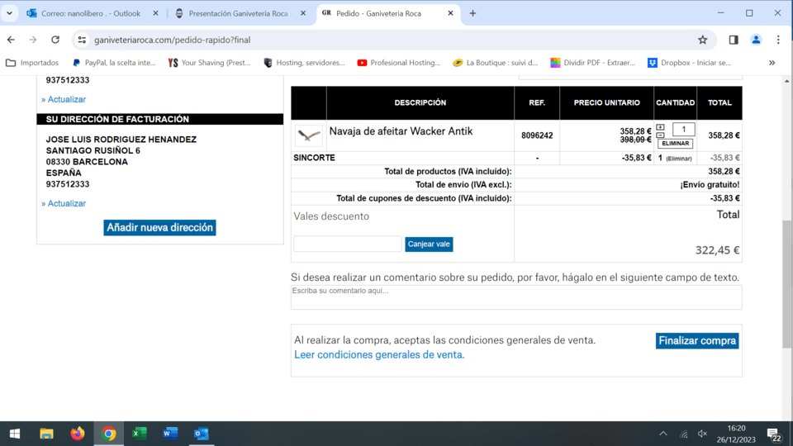Expand hidden bookmarks overflow chevron

(772, 63)
